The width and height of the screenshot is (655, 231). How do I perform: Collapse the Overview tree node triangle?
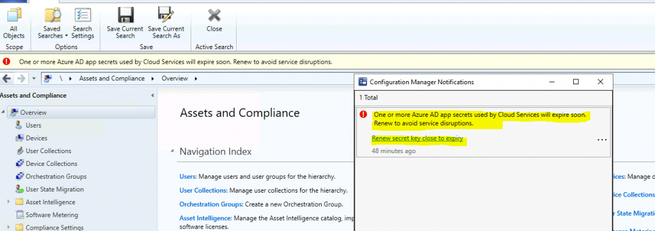(x=4, y=112)
